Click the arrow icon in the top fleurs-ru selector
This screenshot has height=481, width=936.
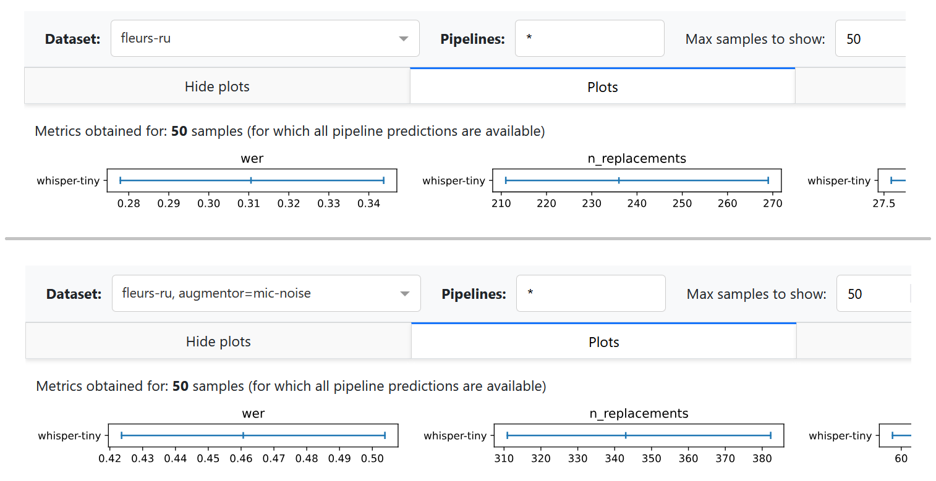404,39
